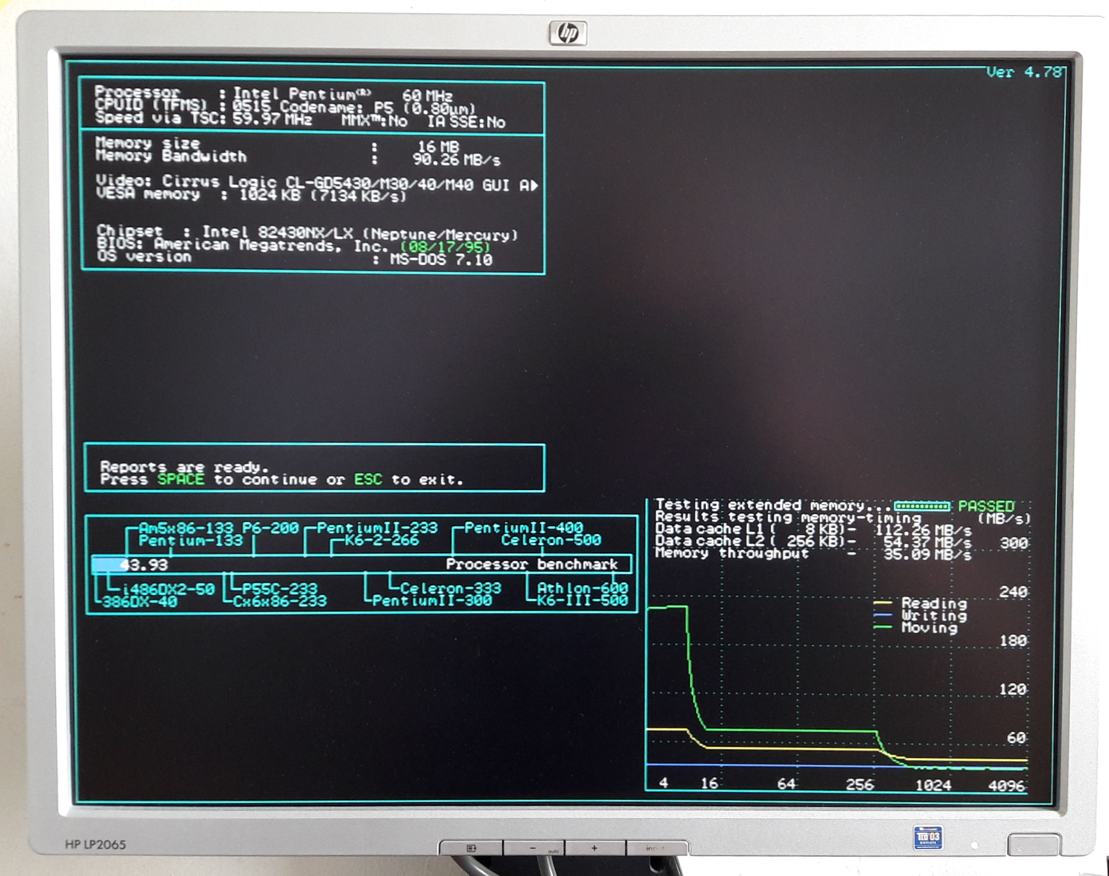The height and width of the screenshot is (876, 1109).
Task: Click the green SPACE key prompt
Action: click(x=180, y=480)
